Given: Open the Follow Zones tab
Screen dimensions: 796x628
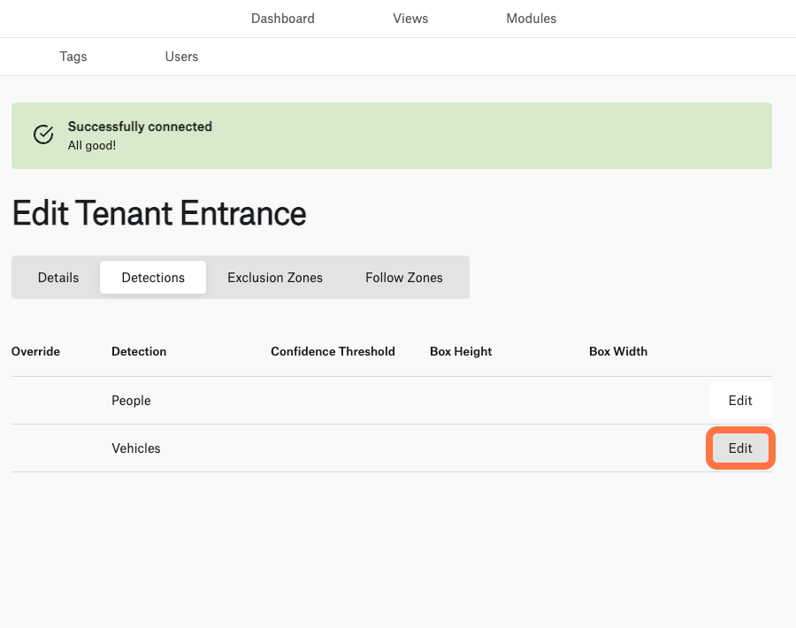Looking at the screenshot, I should click(x=404, y=278).
